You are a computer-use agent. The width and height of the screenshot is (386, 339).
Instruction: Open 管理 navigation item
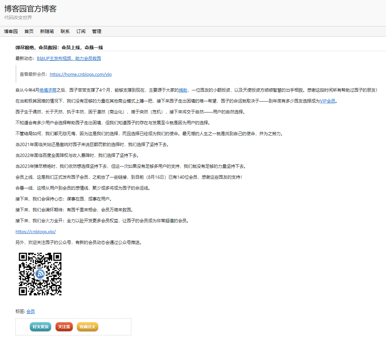pyautogui.click(x=96, y=31)
